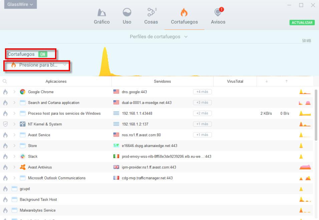Click the vertical scrollbar of the app list

coord(316,115)
